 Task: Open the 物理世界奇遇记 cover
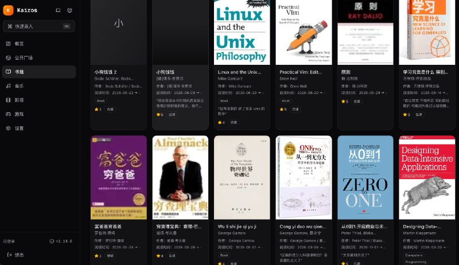(x=242, y=177)
